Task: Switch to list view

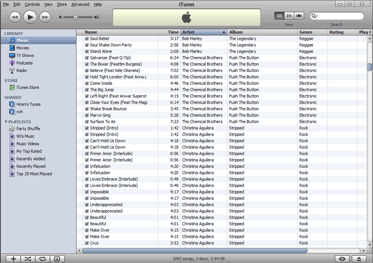Action: coord(279,16)
